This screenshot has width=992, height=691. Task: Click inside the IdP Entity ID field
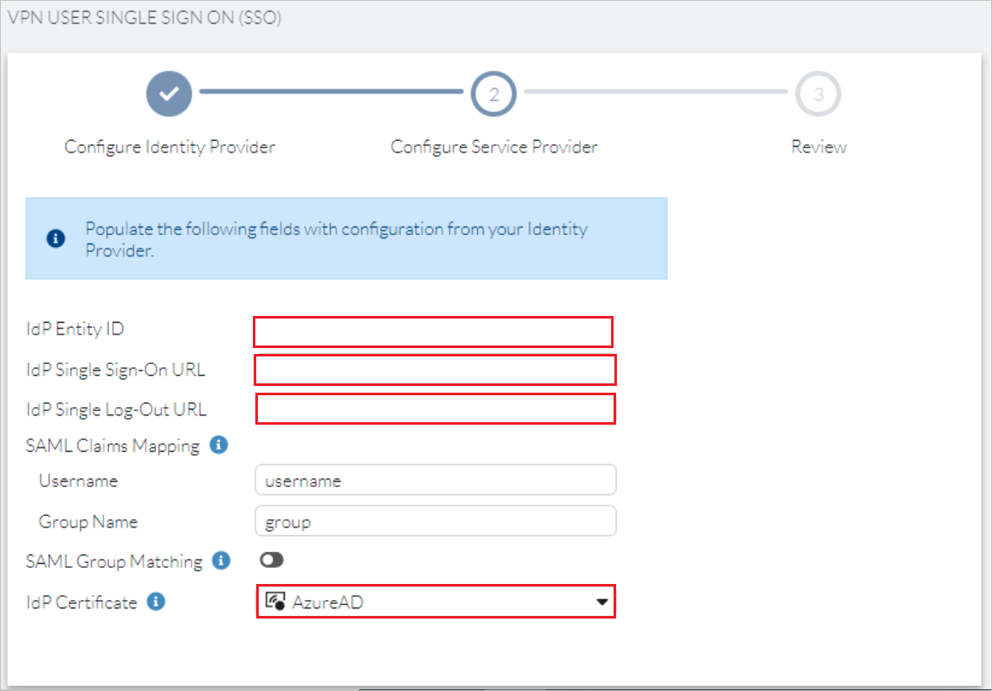coord(432,332)
